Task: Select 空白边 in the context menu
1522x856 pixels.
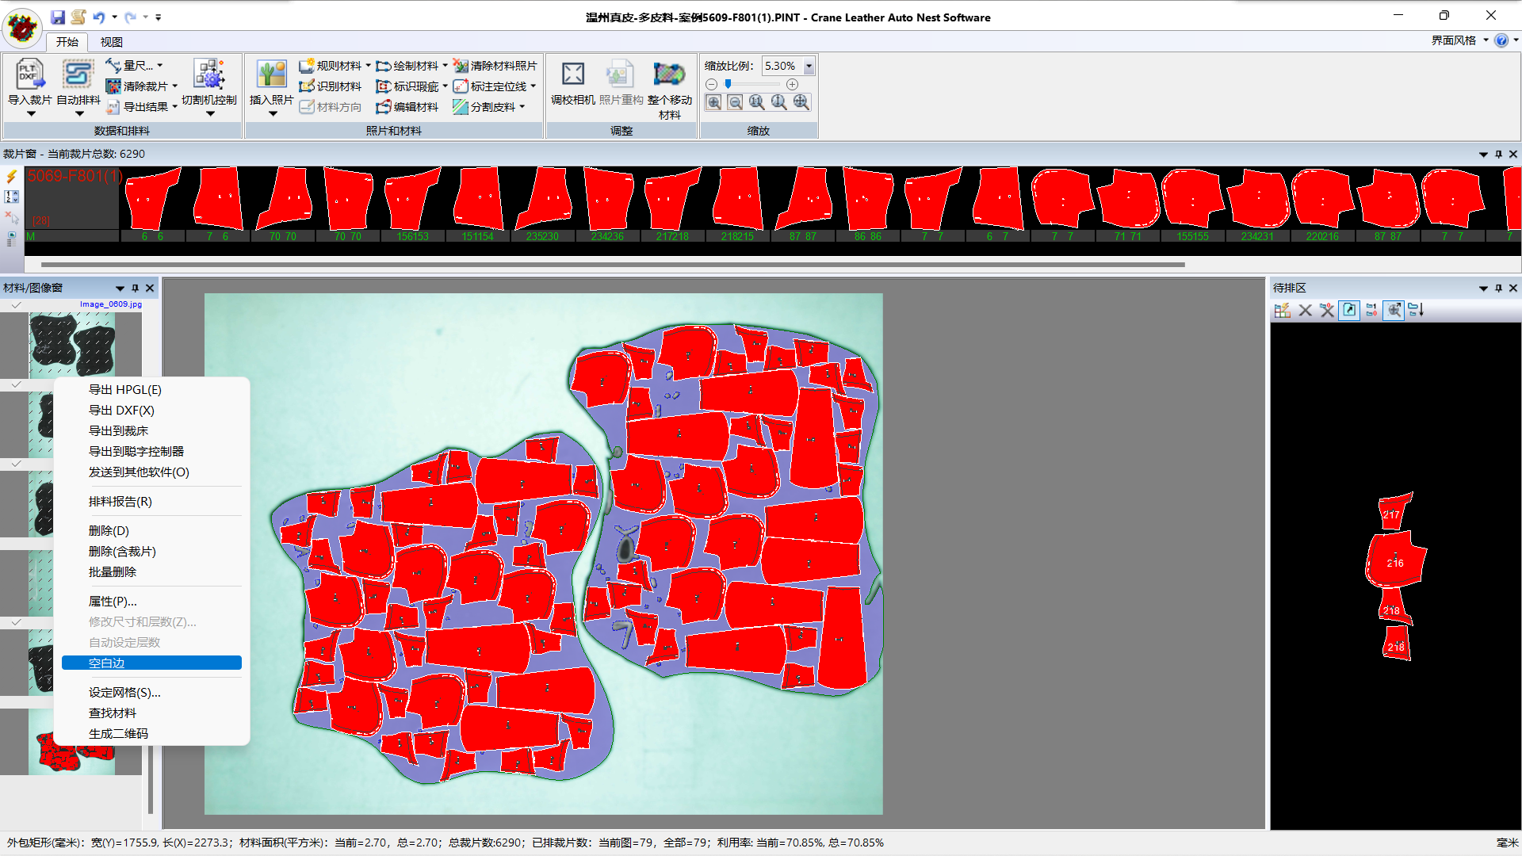Action: pos(151,663)
